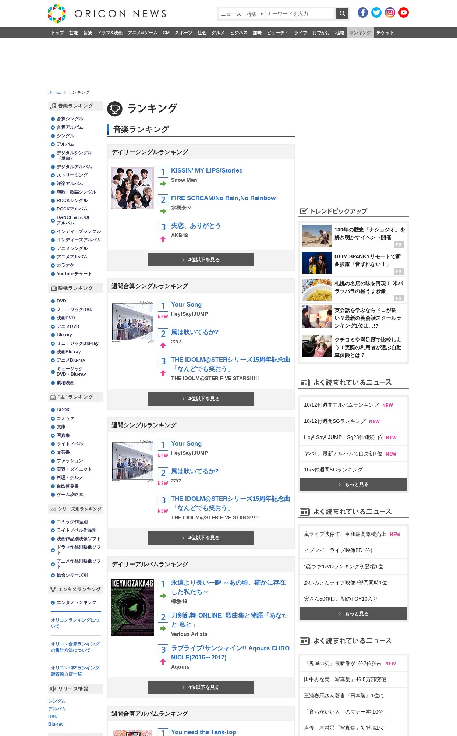Open the ドラマ&映画 navigation tab

(110, 33)
